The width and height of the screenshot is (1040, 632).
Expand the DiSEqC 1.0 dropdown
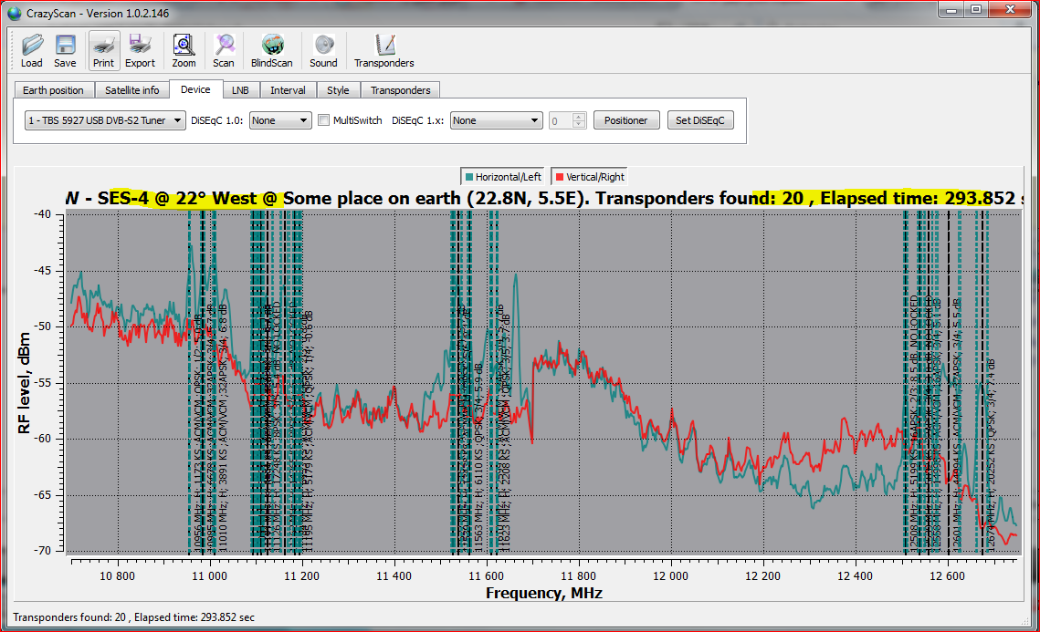[x=280, y=120]
